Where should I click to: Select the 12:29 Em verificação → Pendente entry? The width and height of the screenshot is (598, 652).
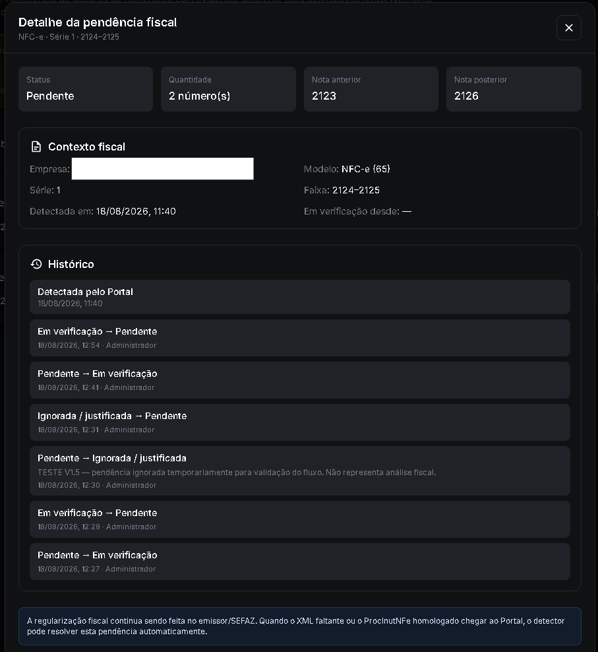point(299,519)
